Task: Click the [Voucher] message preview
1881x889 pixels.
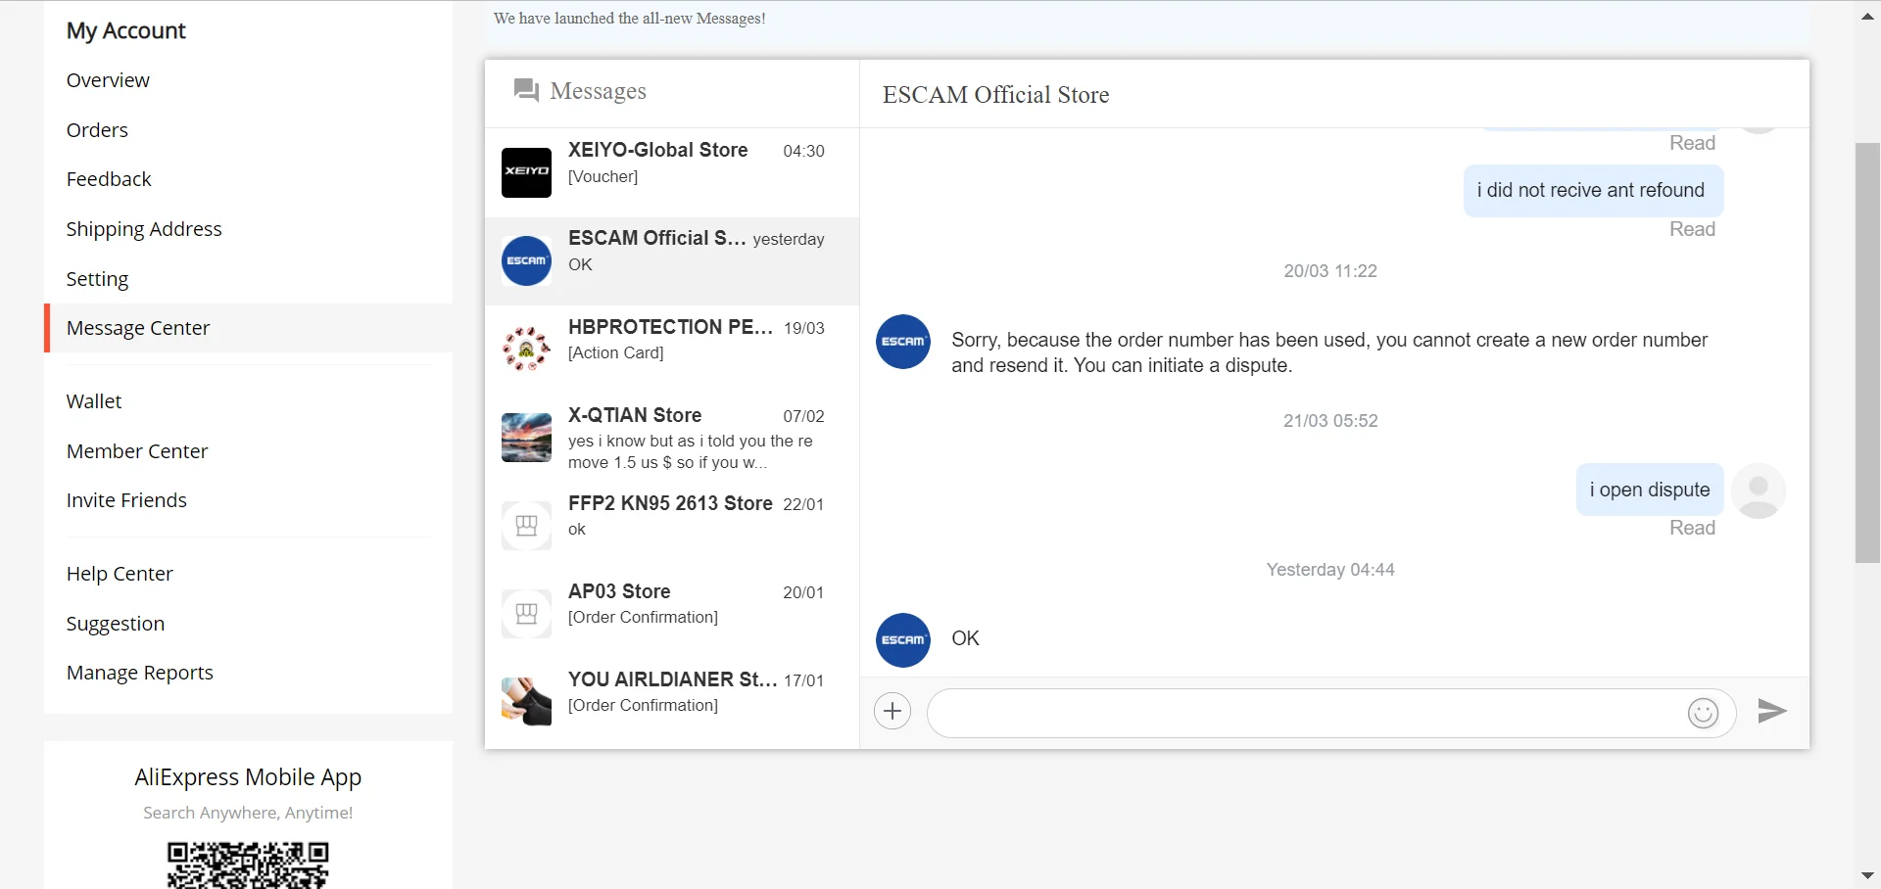Action: click(x=603, y=176)
